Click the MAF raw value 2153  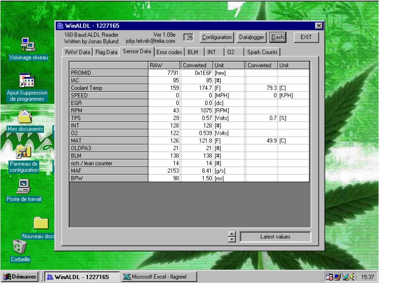[165, 171]
